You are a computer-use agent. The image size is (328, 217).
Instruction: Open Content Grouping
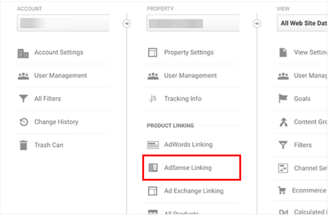[310, 122]
